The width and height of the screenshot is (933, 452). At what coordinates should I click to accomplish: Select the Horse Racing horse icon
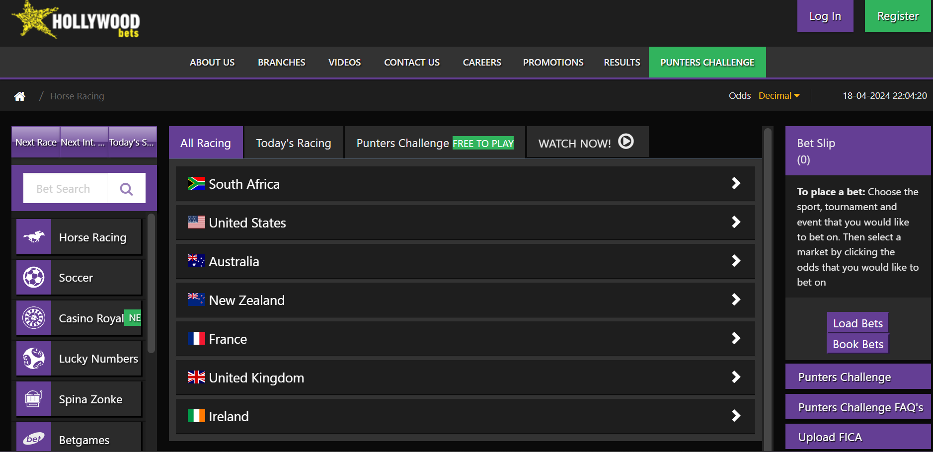pyautogui.click(x=34, y=237)
